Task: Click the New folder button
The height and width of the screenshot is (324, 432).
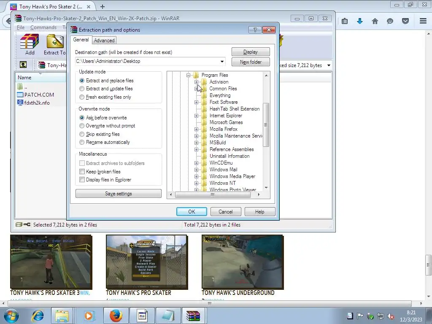Action: coord(251,62)
